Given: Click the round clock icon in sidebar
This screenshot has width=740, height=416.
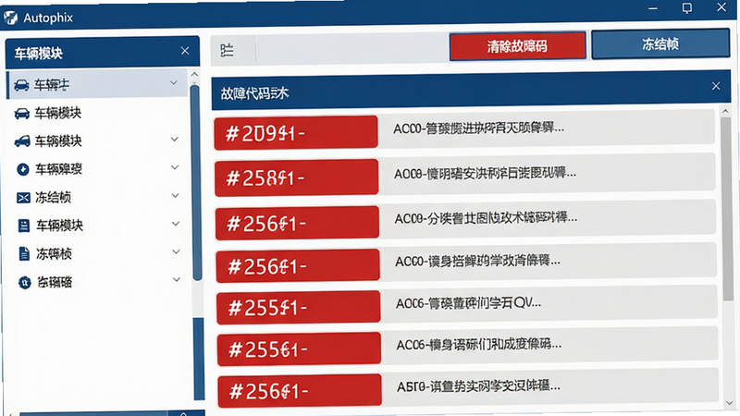Looking at the screenshot, I should tap(22, 169).
